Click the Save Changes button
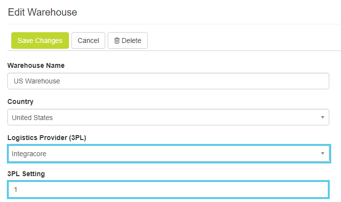 pos(40,40)
